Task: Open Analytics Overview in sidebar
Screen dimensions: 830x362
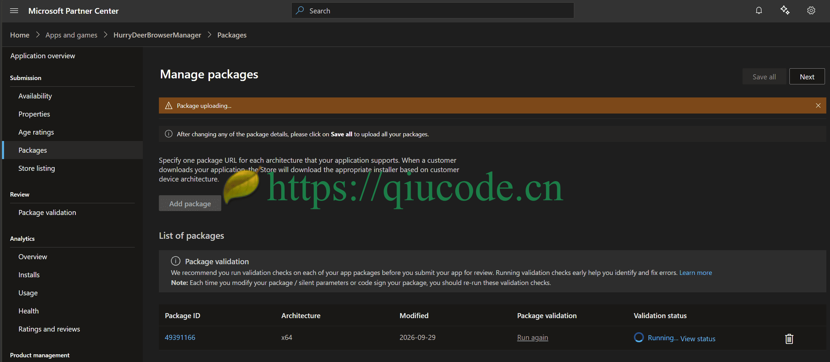Action: pos(33,257)
